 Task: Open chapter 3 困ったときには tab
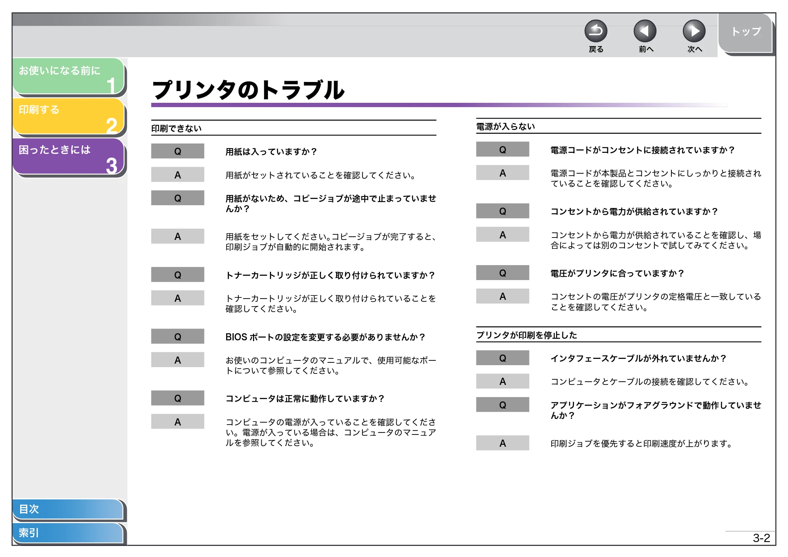click(69, 156)
